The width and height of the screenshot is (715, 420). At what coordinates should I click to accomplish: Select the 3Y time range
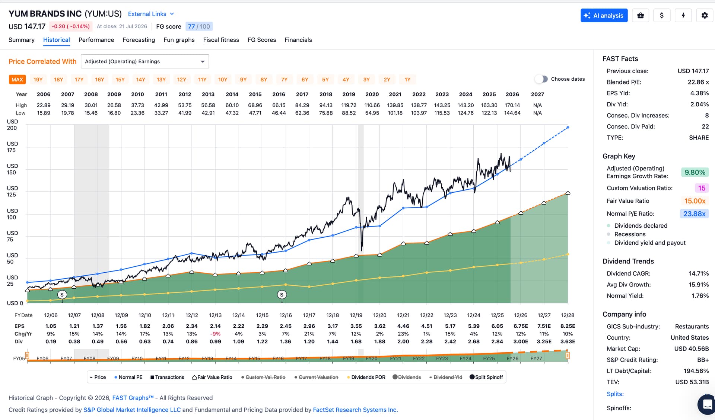(x=366, y=80)
